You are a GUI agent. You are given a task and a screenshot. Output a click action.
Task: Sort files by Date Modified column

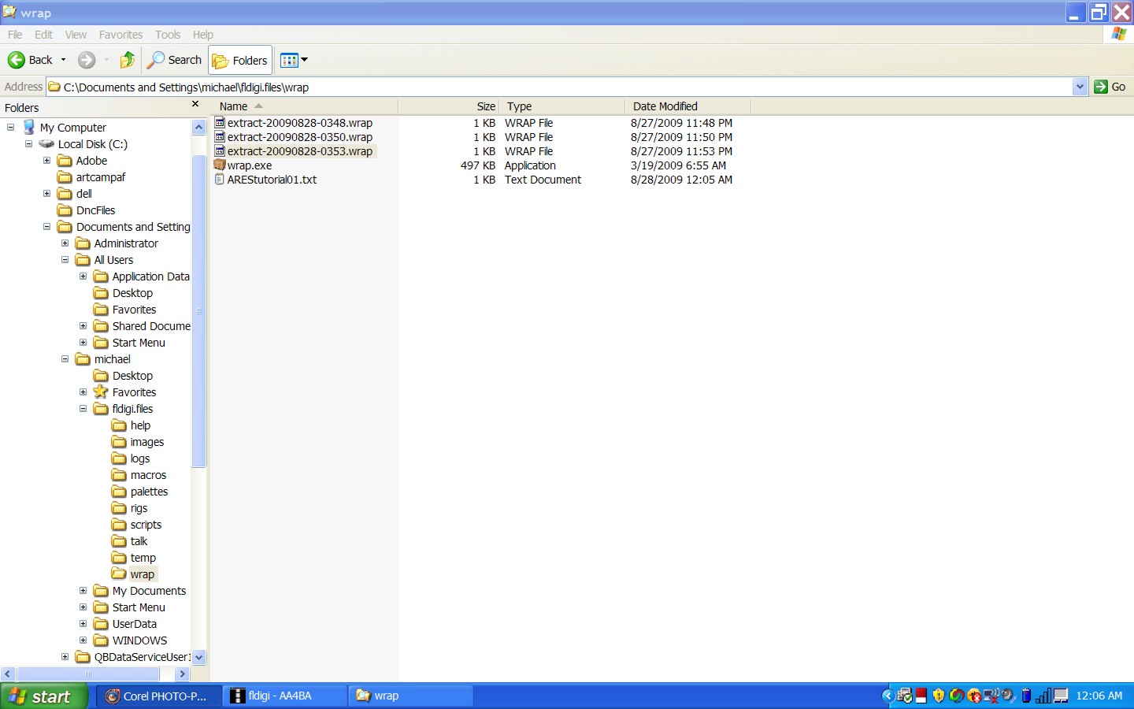[x=688, y=106]
